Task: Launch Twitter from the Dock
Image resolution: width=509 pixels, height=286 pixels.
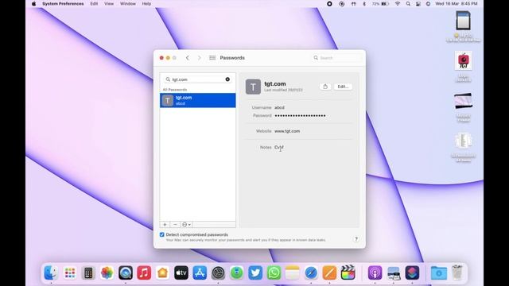Action: click(255, 272)
